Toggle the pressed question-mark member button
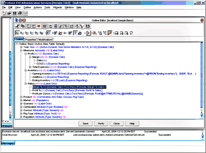This screenshot has height=153, width=206. click(75, 33)
